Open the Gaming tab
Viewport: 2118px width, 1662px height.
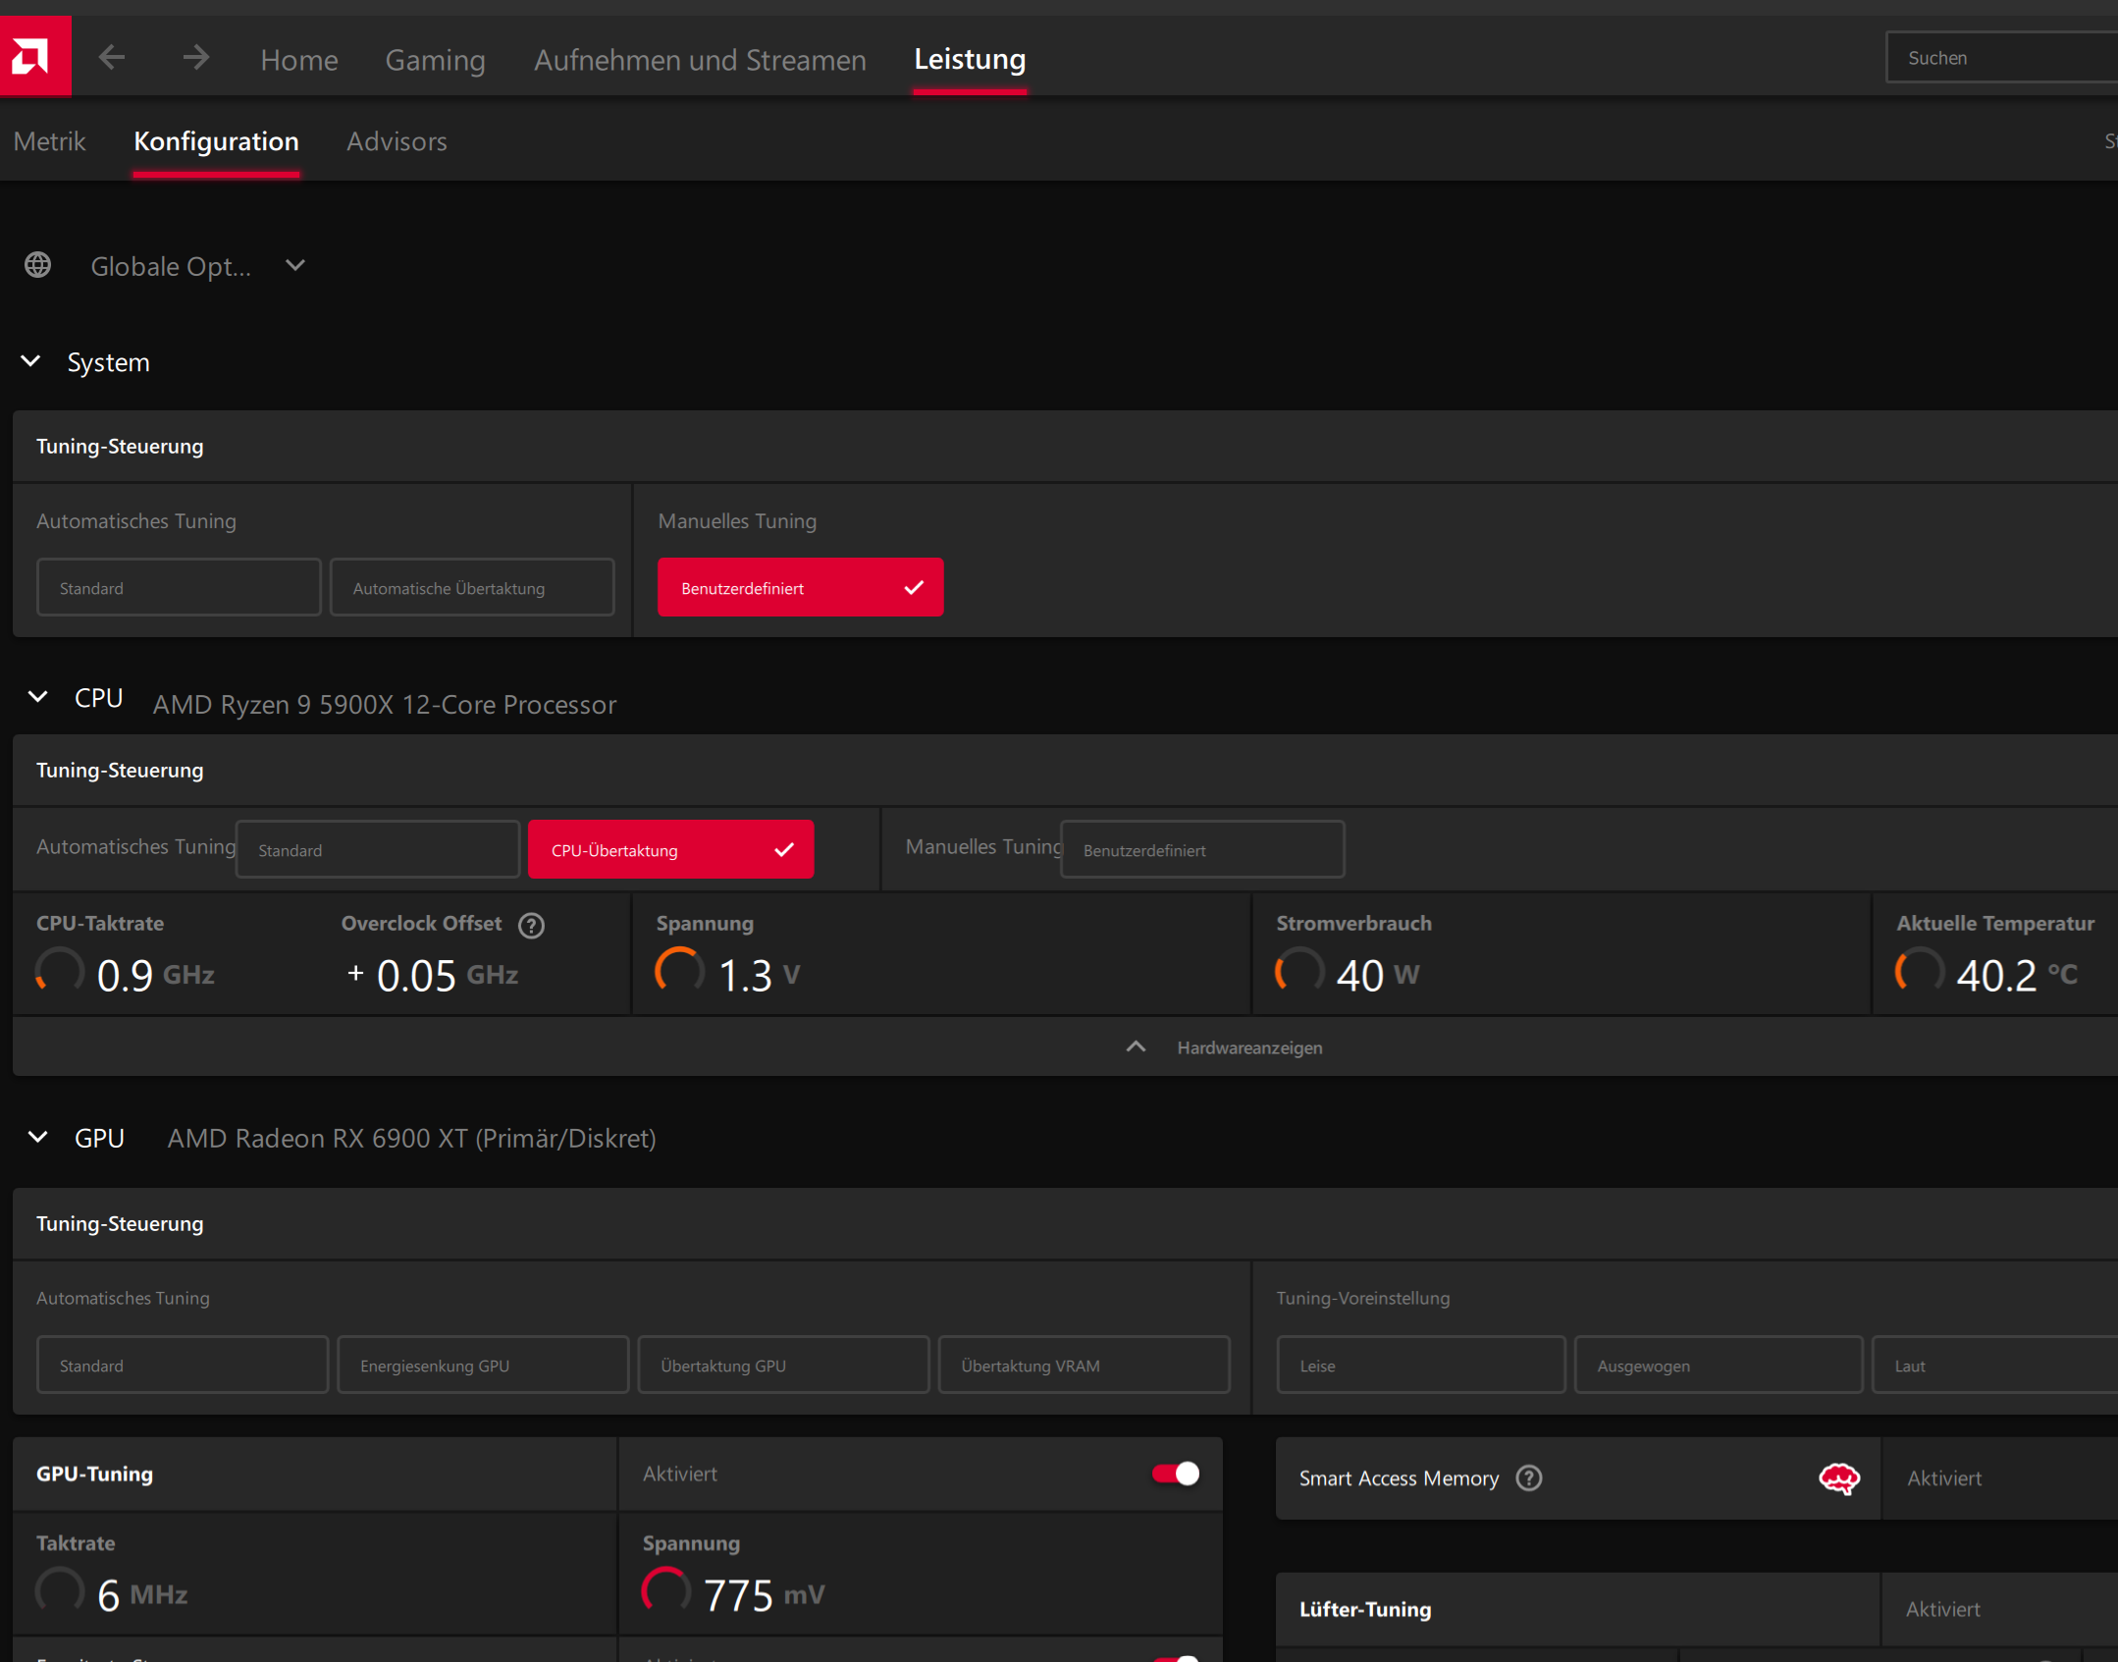435,60
